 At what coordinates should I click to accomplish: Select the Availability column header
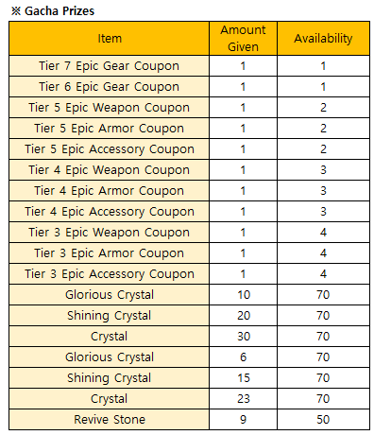pyautogui.click(x=323, y=39)
